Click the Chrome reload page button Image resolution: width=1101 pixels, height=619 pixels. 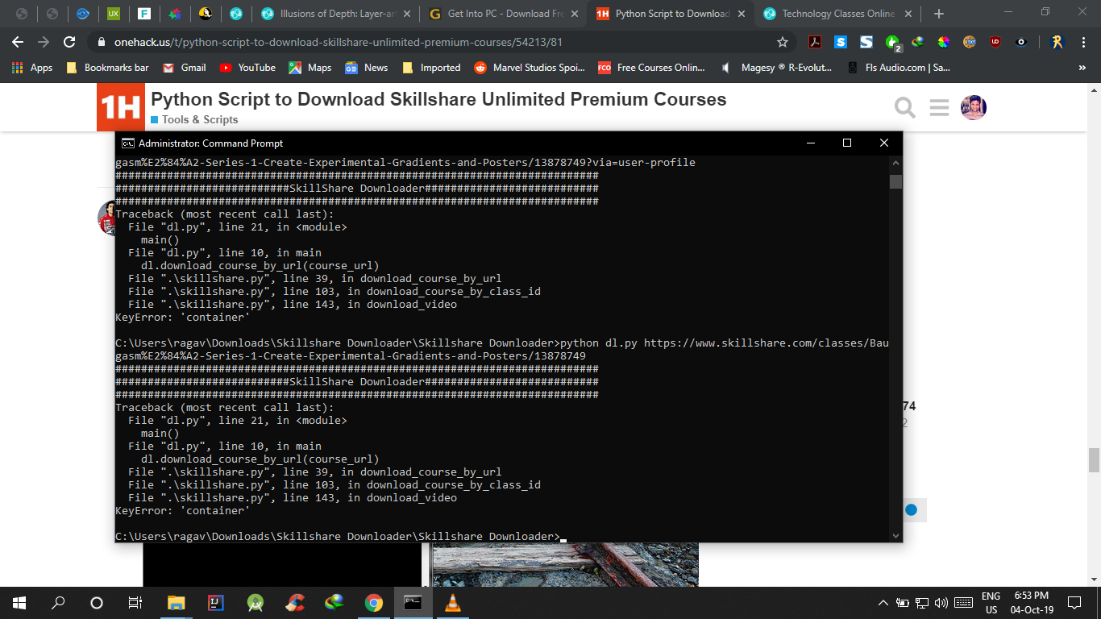[69, 42]
